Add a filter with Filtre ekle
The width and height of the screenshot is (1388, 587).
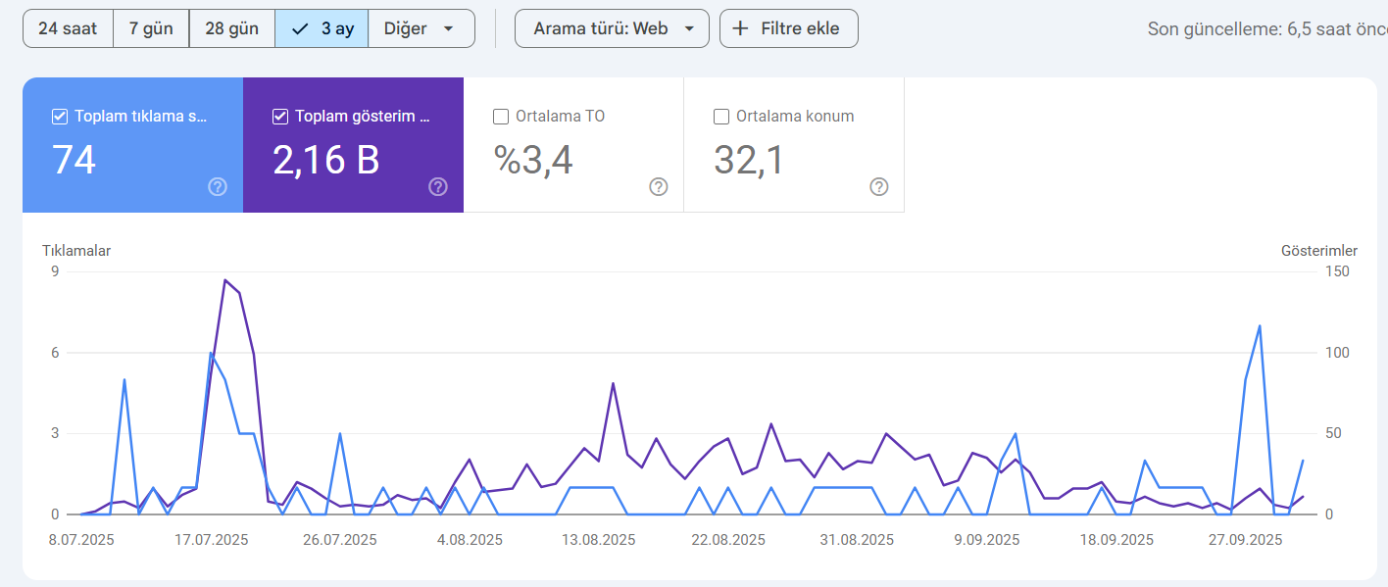tap(789, 28)
